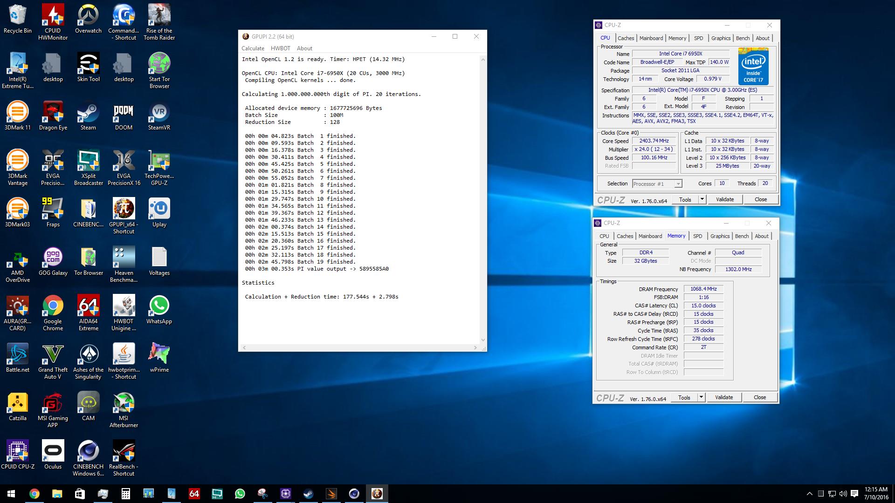Select the Overwatch desktop icon
The width and height of the screenshot is (895, 503).
coord(88,19)
